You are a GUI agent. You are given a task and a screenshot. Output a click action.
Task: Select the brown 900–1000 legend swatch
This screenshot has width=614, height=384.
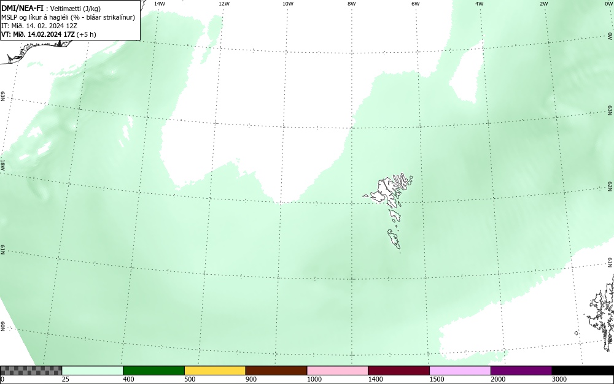pos(276,371)
